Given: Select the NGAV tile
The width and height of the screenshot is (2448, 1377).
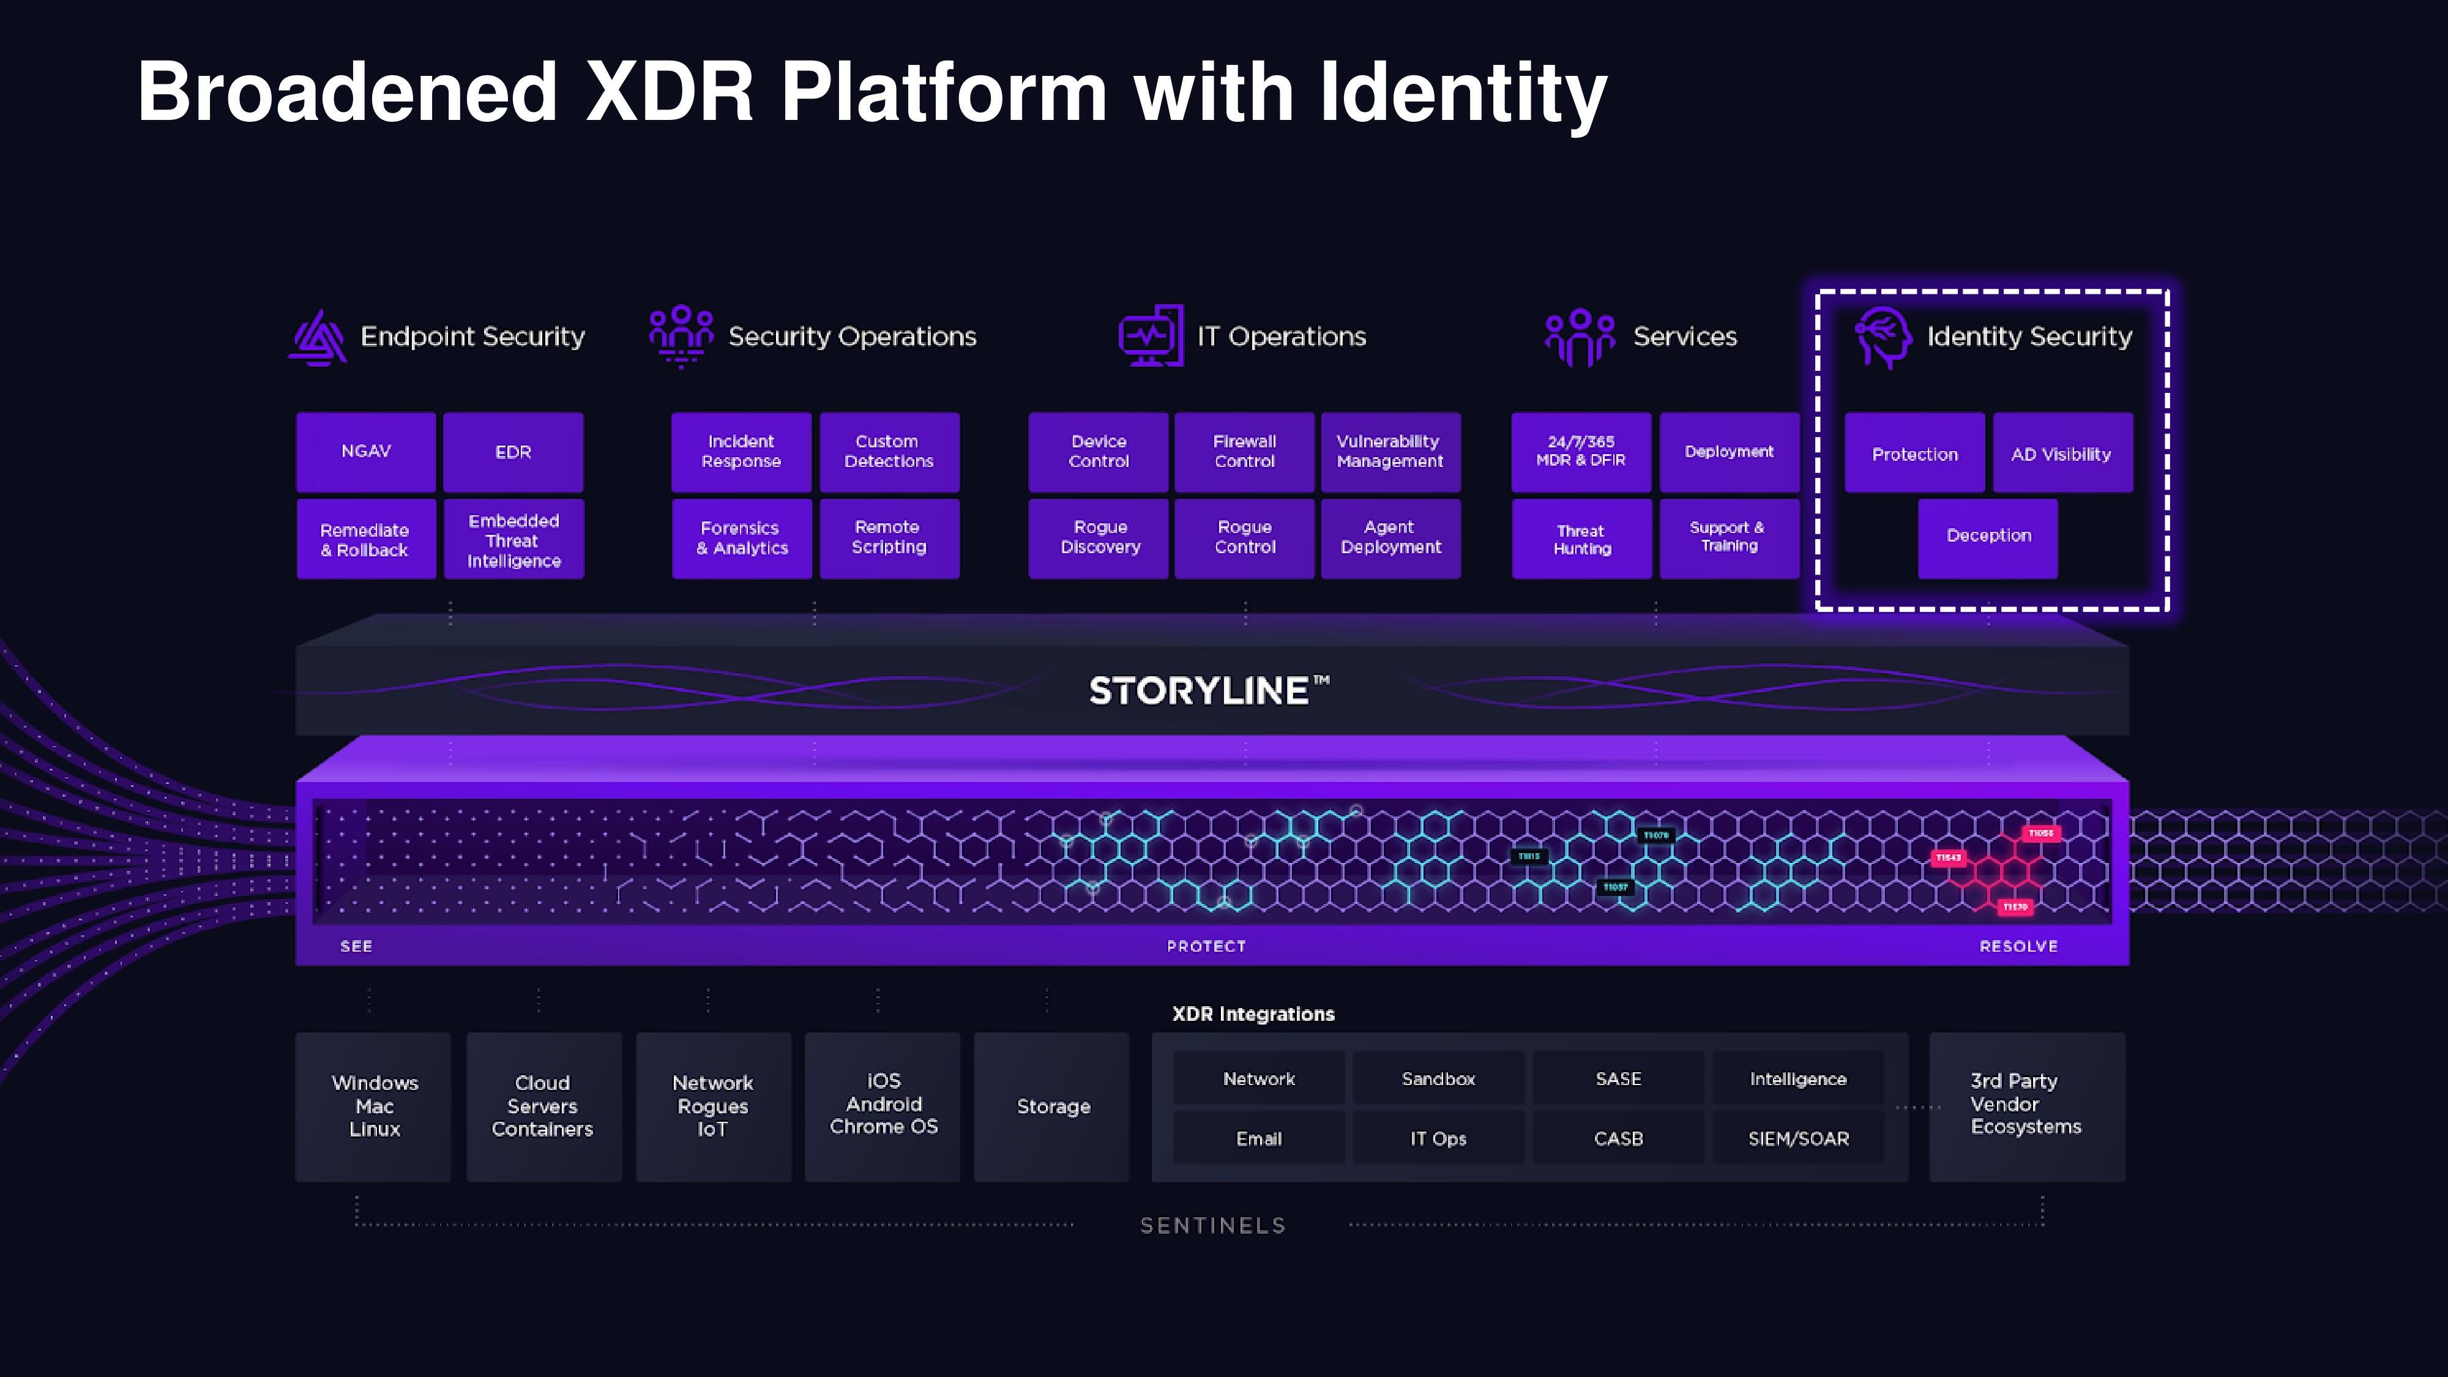Looking at the screenshot, I should pos(366,452).
